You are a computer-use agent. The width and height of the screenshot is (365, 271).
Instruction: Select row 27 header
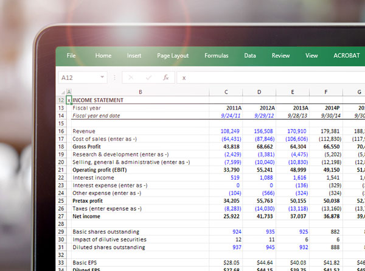(x=61, y=216)
